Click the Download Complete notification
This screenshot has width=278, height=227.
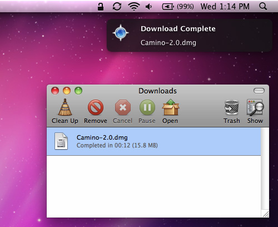190,35
